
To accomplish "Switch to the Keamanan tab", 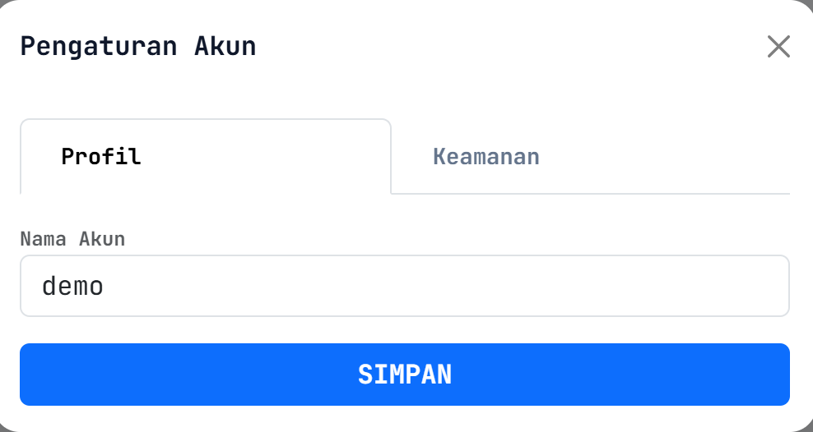I will click(486, 156).
